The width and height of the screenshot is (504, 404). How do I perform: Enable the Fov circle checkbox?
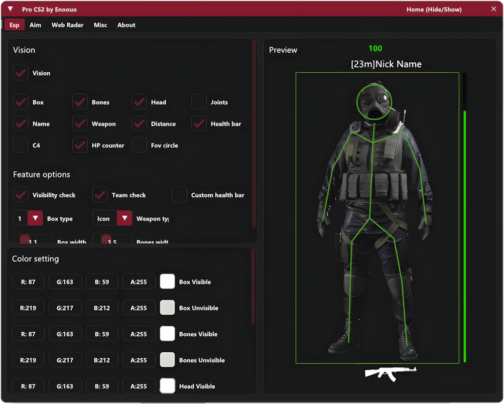[x=139, y=145]
